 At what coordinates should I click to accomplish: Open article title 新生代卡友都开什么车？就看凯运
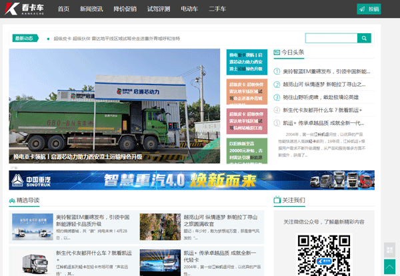click(x=94, y=256)
